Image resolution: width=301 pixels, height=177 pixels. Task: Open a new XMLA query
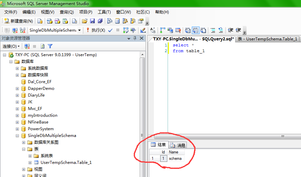(x=65, y=21)
